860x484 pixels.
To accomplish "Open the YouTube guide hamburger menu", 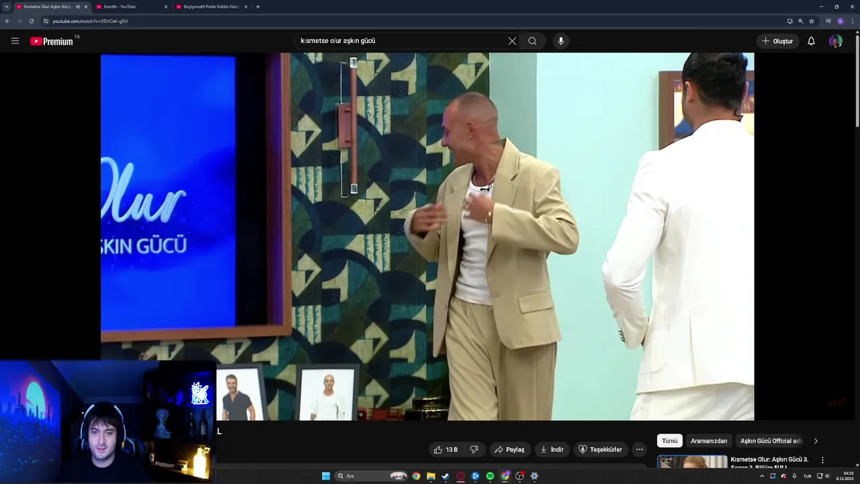I will (x=15, y=41).
